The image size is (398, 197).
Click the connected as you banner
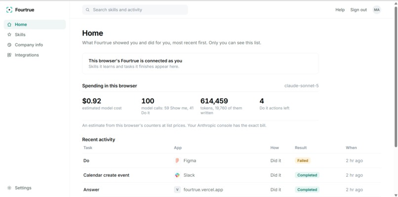(200, 64)
